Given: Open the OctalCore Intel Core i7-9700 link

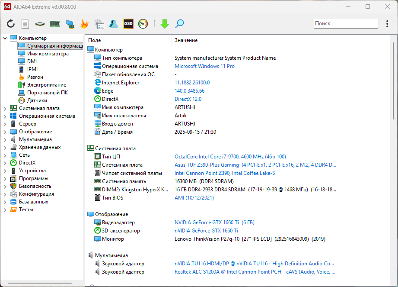Looking at the screenshot, I should (x=230, y=157).
